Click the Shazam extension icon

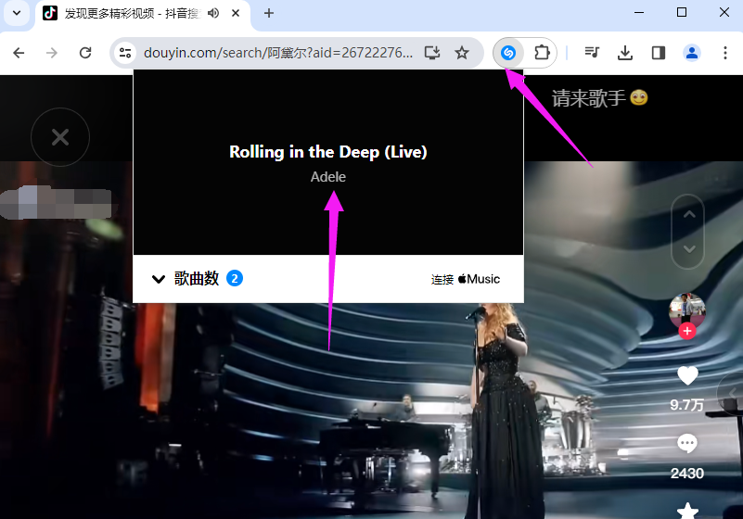[x=508, y=53]
